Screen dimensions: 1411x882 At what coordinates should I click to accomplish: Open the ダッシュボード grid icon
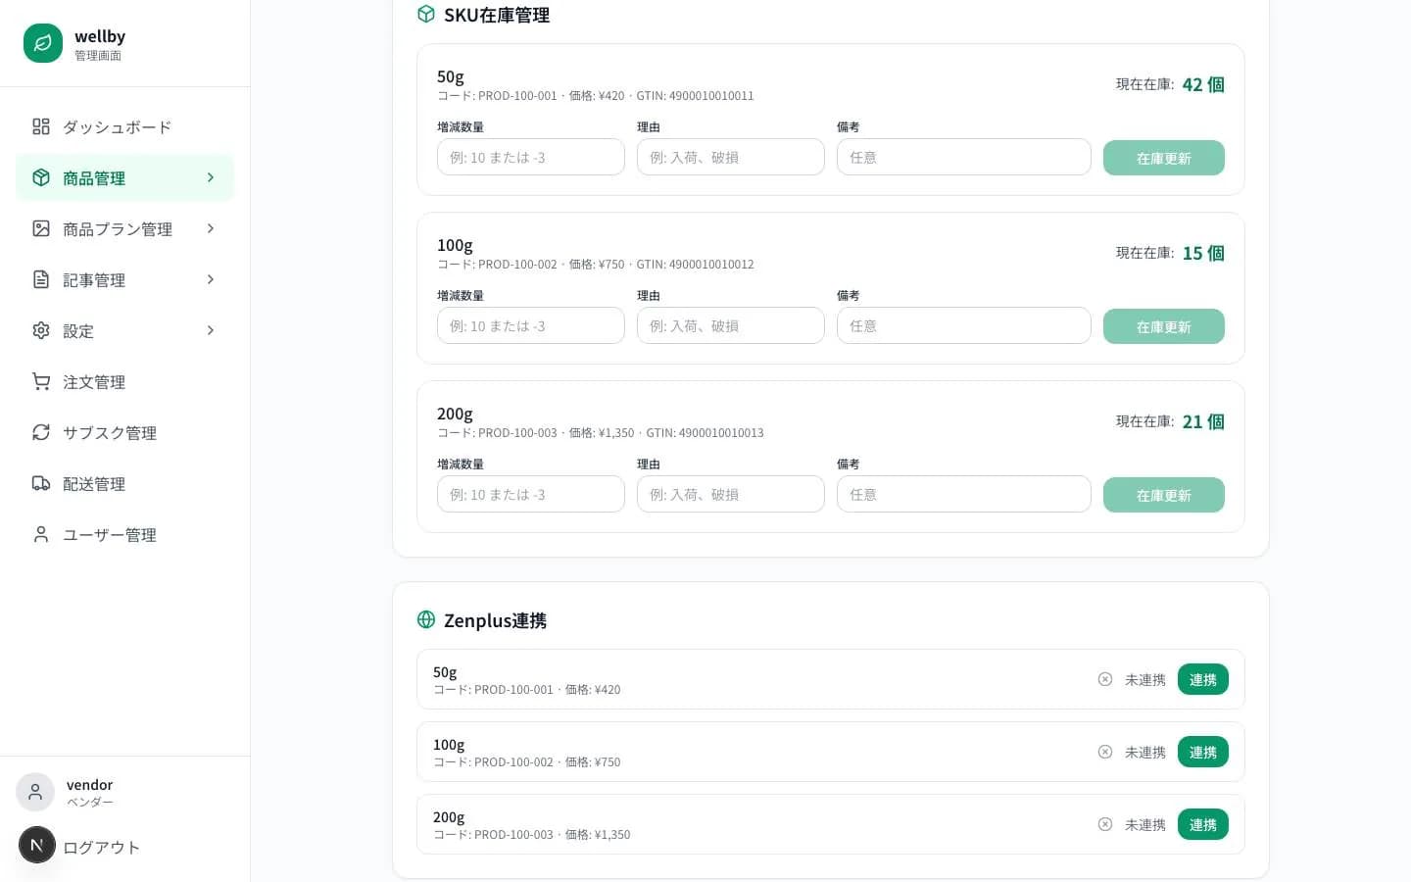coord(41,126)
